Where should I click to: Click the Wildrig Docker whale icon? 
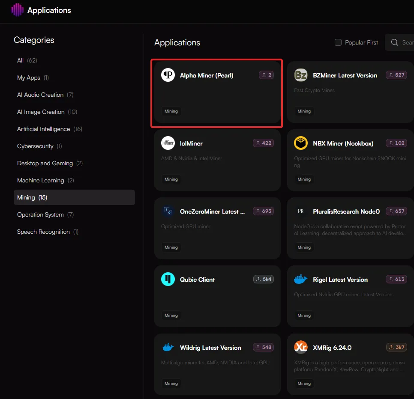coord(168,347)
